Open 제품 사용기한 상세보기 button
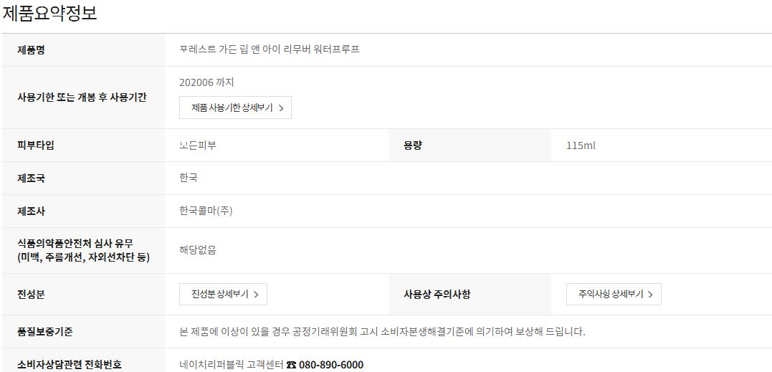Screen dimensions: 772x372 [x=235, y=108]
